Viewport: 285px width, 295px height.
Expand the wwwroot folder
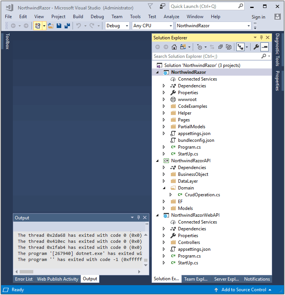(x=164, y=99)
